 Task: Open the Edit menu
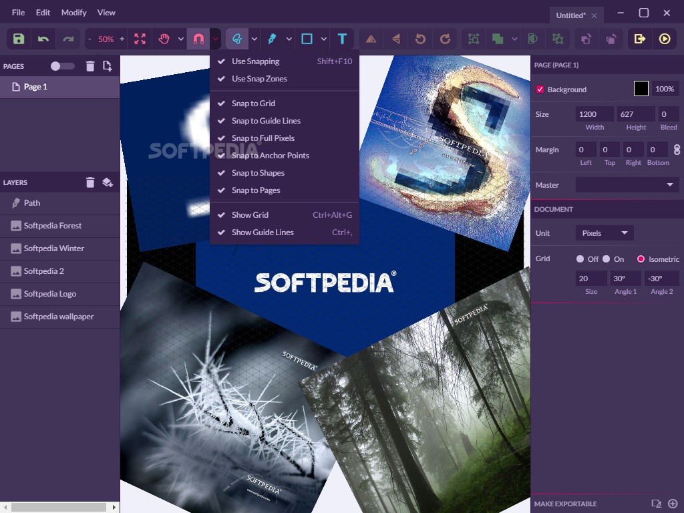(x=43, y=13)
